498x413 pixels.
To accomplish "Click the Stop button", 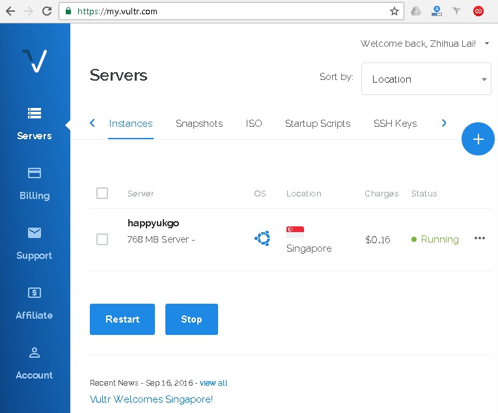I will 191,319.
